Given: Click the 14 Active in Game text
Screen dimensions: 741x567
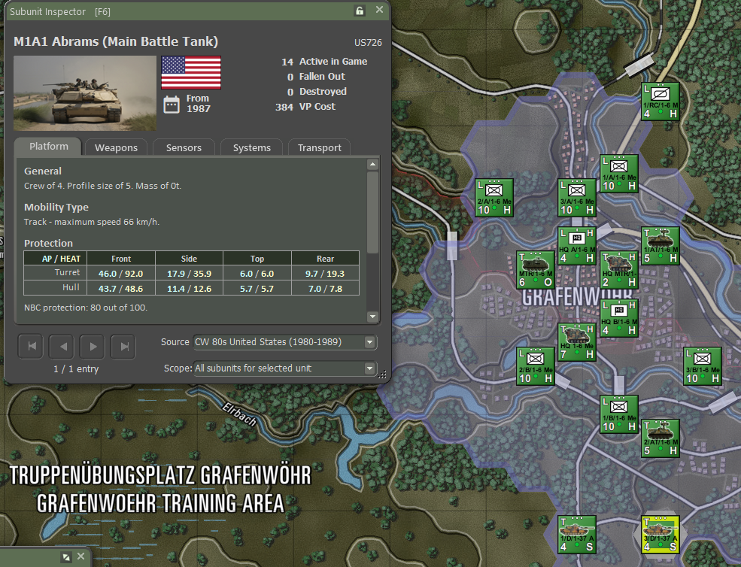Looking at the screenshot, I should [x=324, y=62].
